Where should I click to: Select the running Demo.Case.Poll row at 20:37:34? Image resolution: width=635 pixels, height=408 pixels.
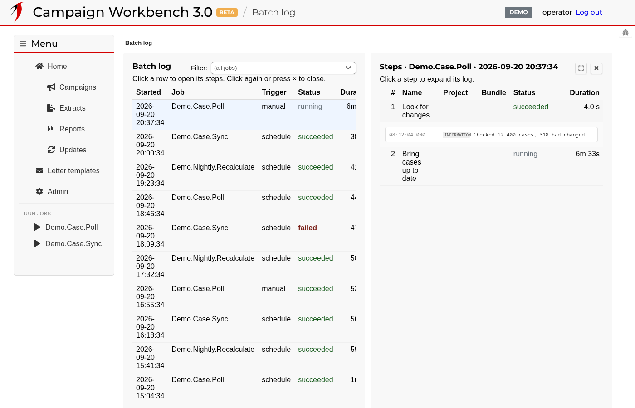point(244,115)
